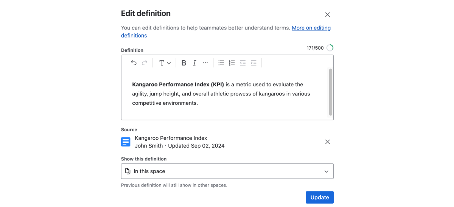Click the 171/500 character counter
Viewport: 454px width, 207px height.
(315, 48)
